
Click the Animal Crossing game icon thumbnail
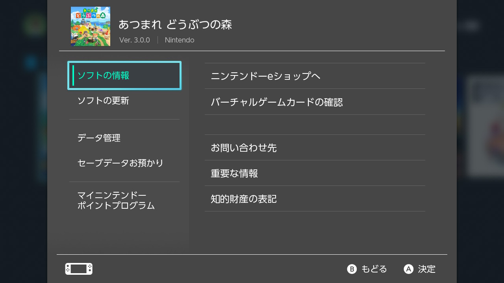click(x=91, y=26)
